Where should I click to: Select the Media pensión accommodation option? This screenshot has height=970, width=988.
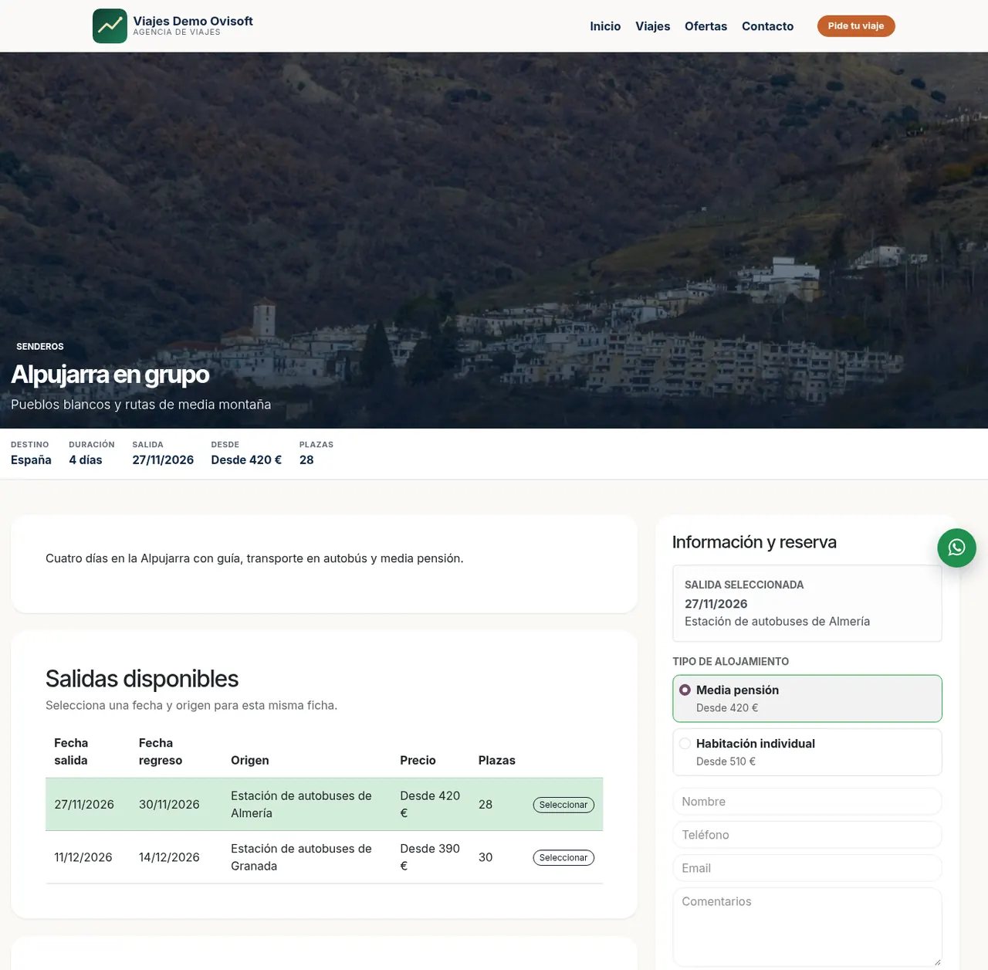pyautogui.click(x=807, y=699)
